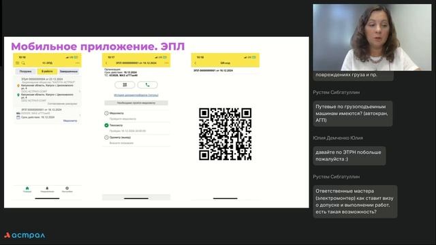Expand the ЭПЛ card chevron
Screen dimensions: 436x245
click(x=80, y=115)
